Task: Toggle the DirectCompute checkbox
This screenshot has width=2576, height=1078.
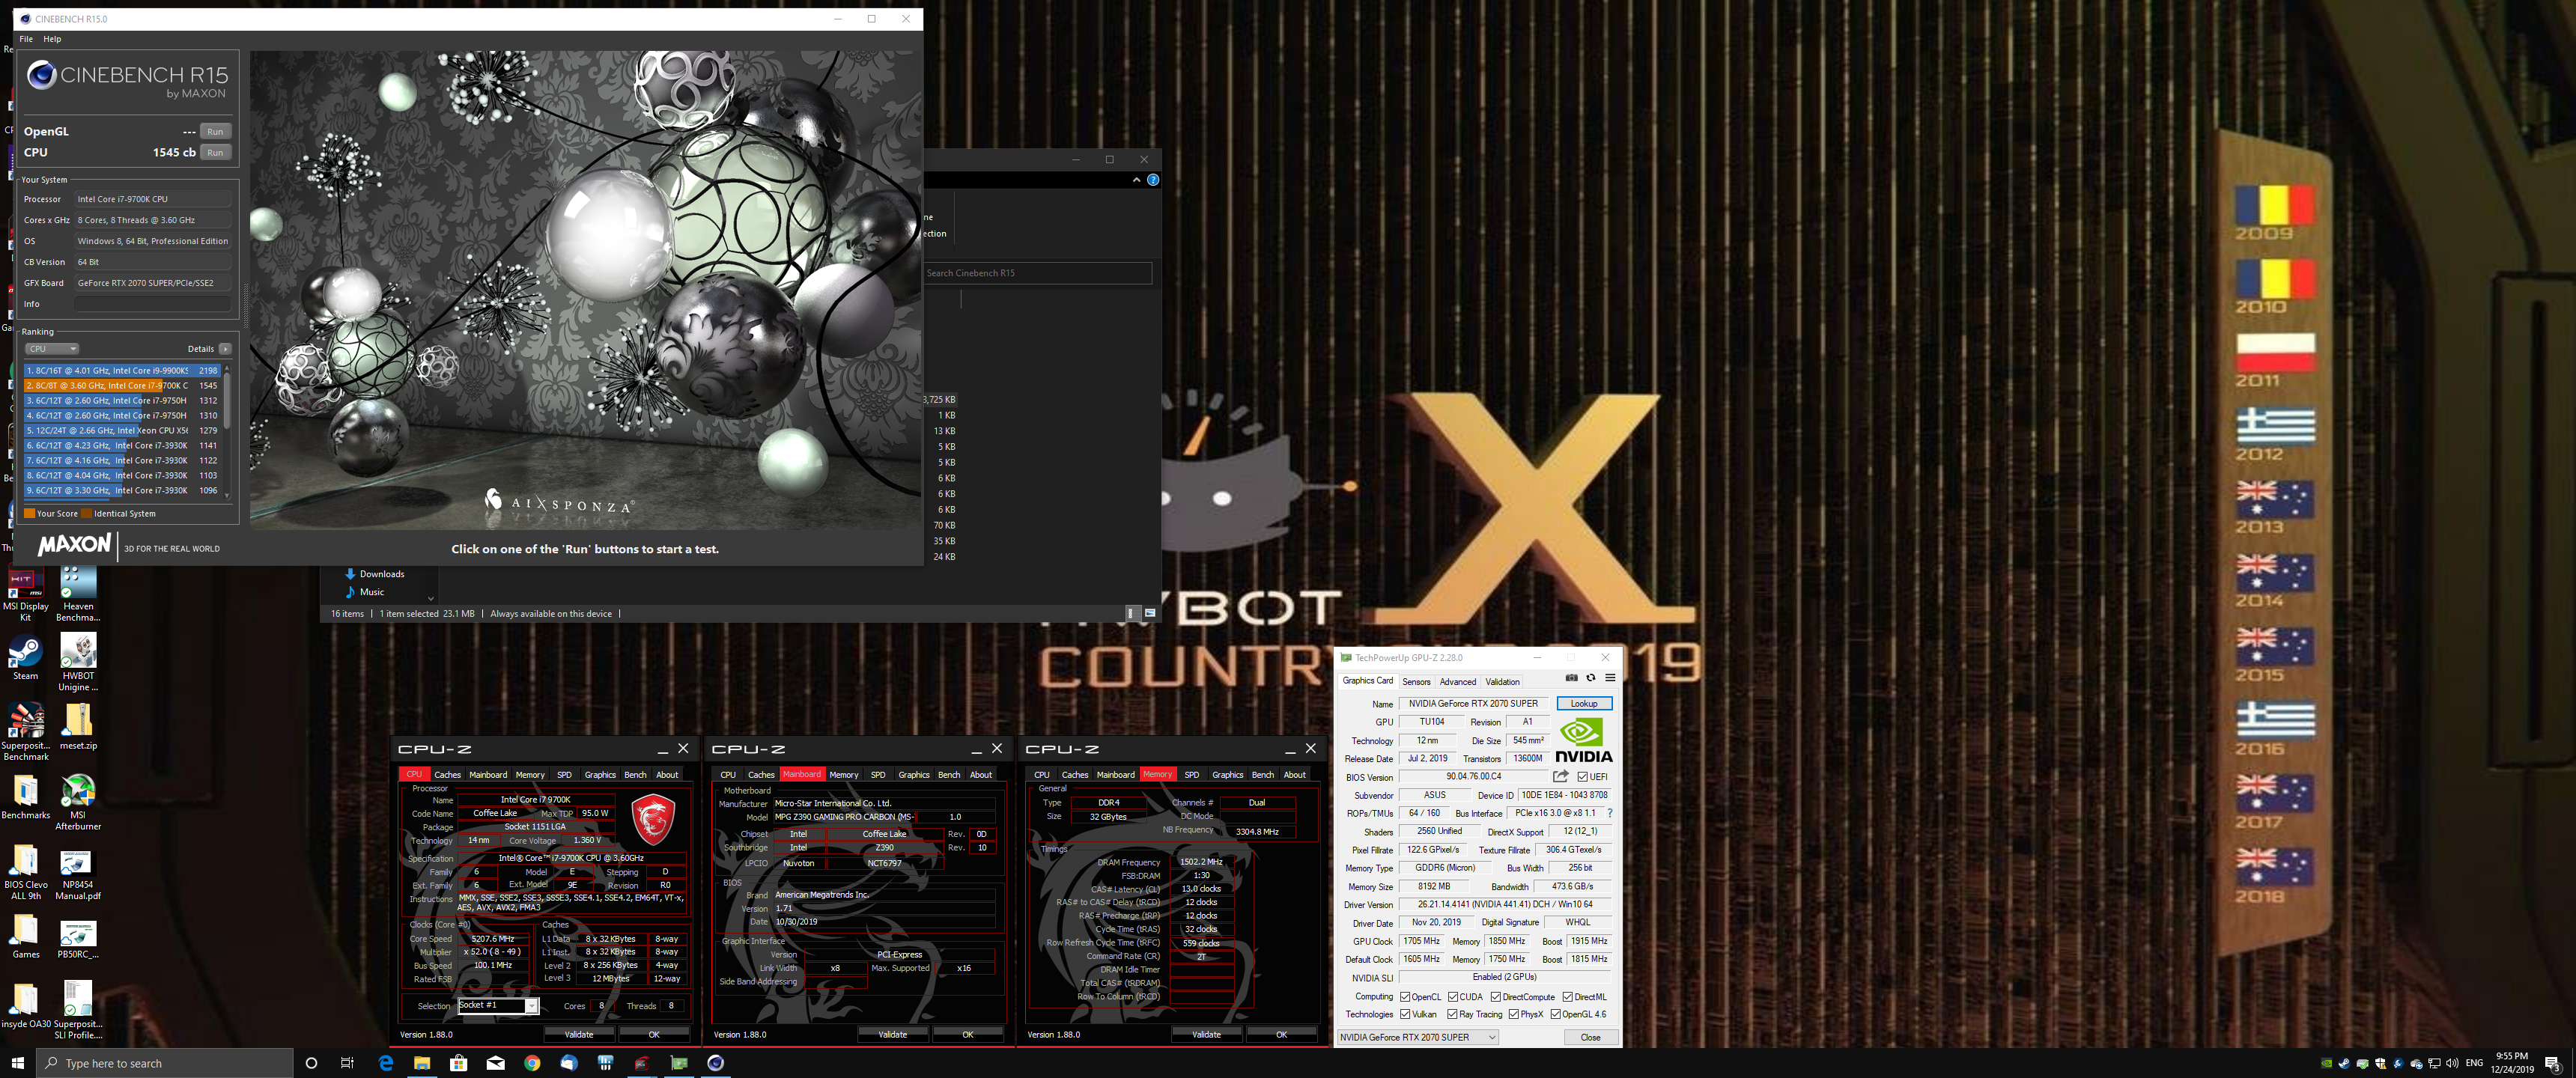Action: 1495,997
